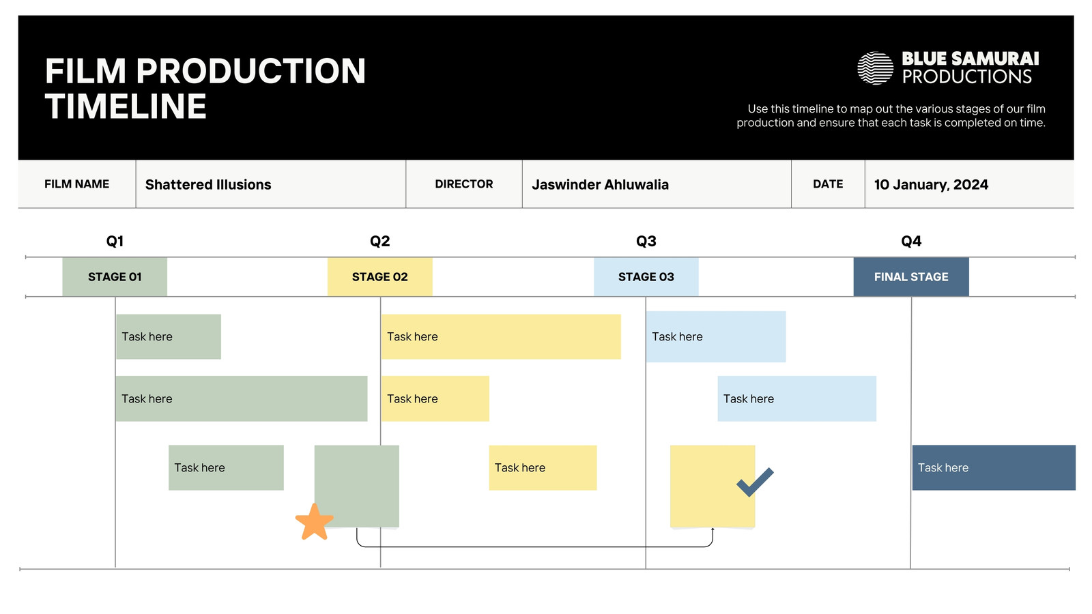Click the STAGE 03 light blue label
This screenshot has height=614, width=1092.
click(x=646, y=277)
